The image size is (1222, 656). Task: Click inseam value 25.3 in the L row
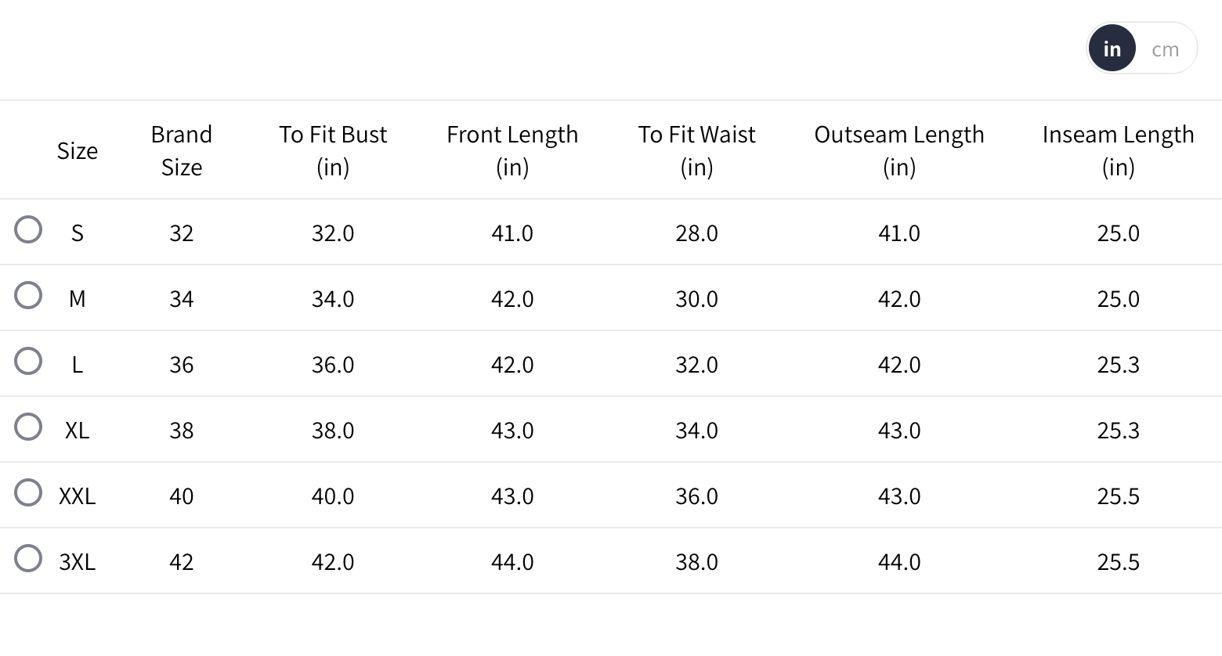tap(1118, 365)
